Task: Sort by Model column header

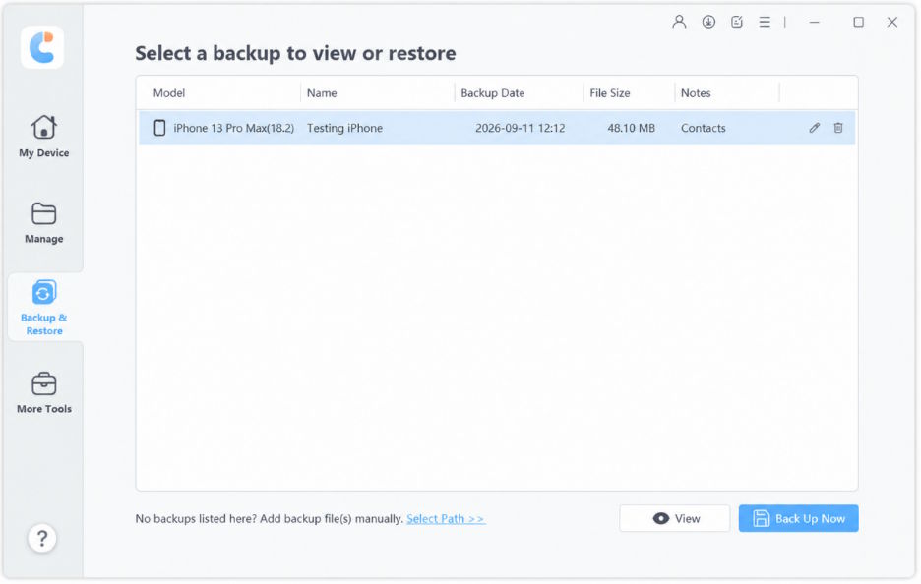Action: 169,92
